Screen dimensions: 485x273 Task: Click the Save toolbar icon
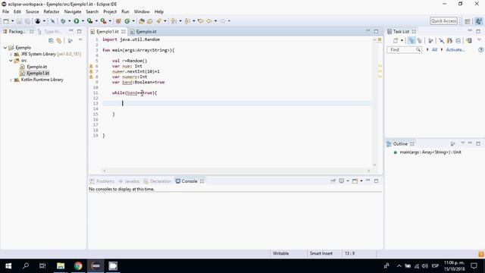(x=19, y=21)
